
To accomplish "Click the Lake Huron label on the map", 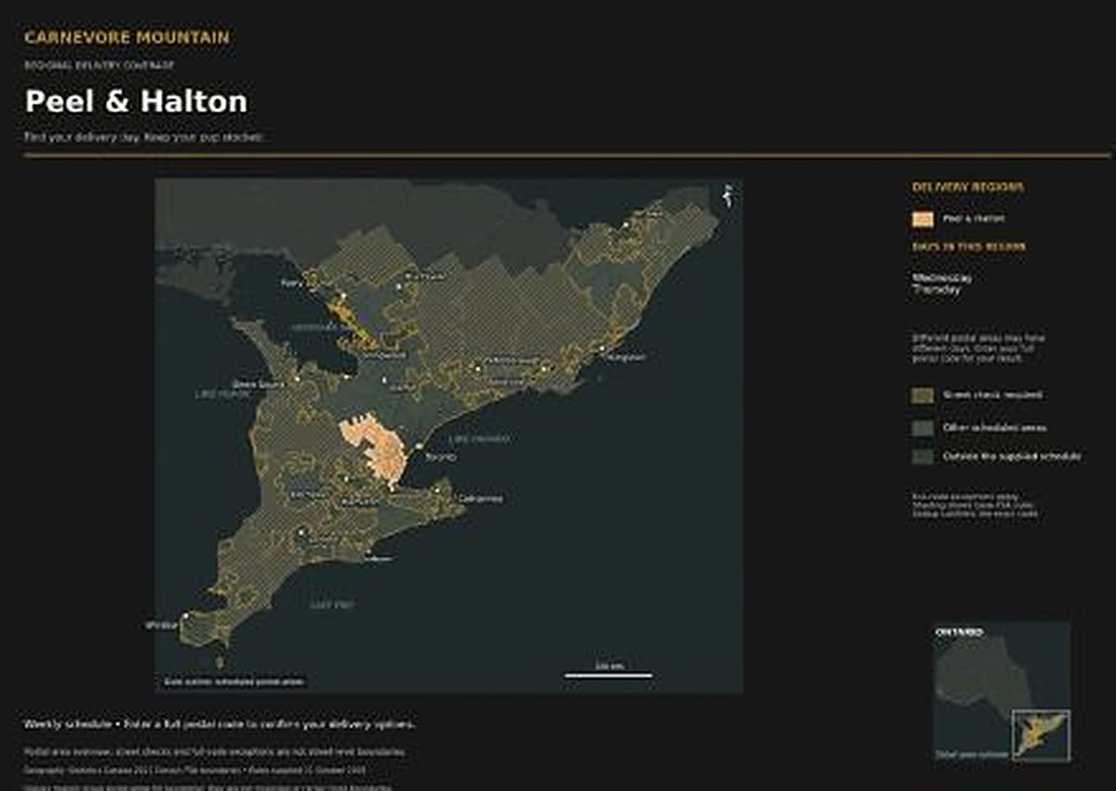I will (223, 394).
